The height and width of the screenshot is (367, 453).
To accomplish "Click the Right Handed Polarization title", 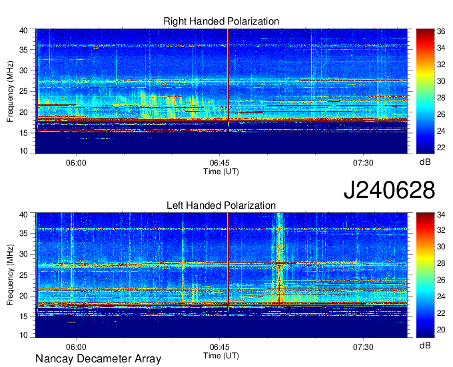I will click(221, 21).
